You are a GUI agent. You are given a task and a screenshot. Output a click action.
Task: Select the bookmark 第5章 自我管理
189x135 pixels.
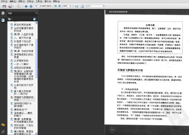tap(24, 121)
